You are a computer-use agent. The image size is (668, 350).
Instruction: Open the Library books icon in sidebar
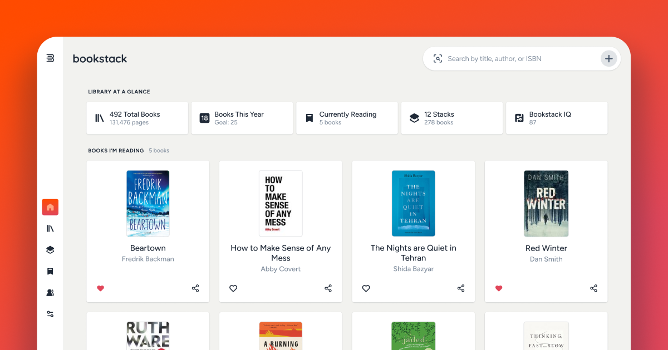pyautogui.click(x=50, y=228)
